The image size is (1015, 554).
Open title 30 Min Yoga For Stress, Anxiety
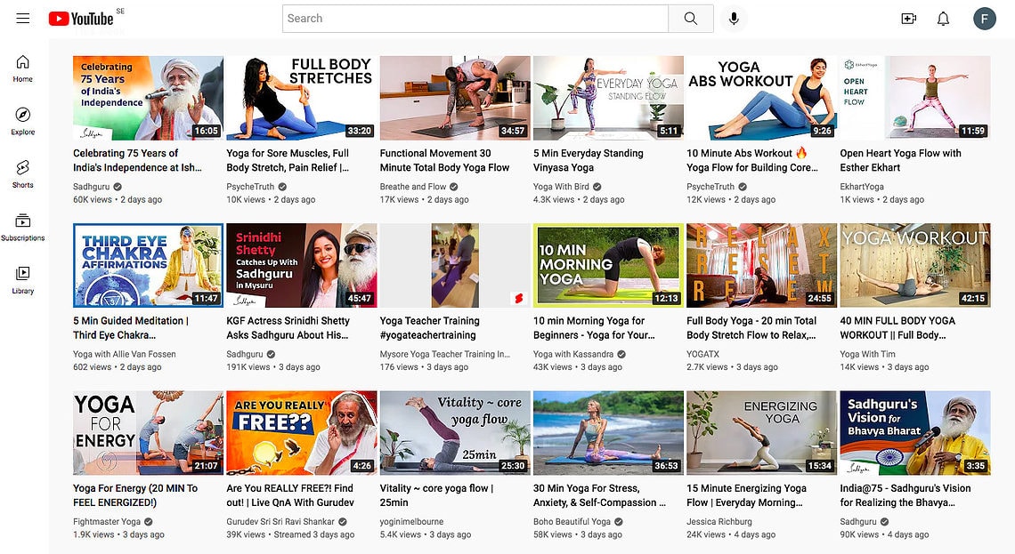click(599, 495)
